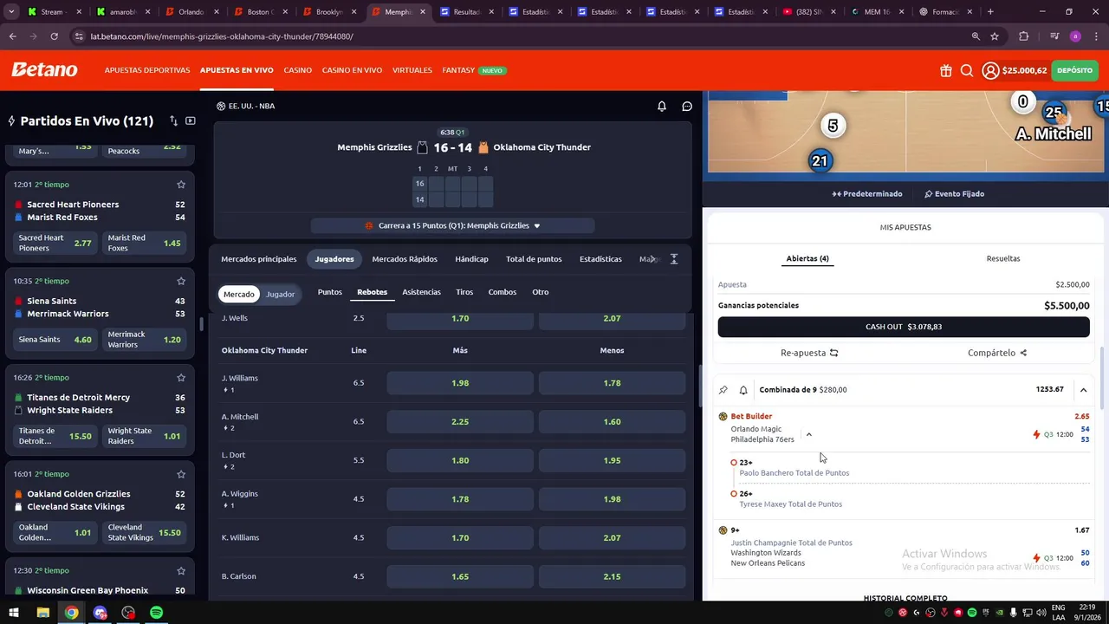The width and height of the screenshot is (1109, 624).
Task: Open the Resueltas bets tab
Action: tap(1003, 258)
